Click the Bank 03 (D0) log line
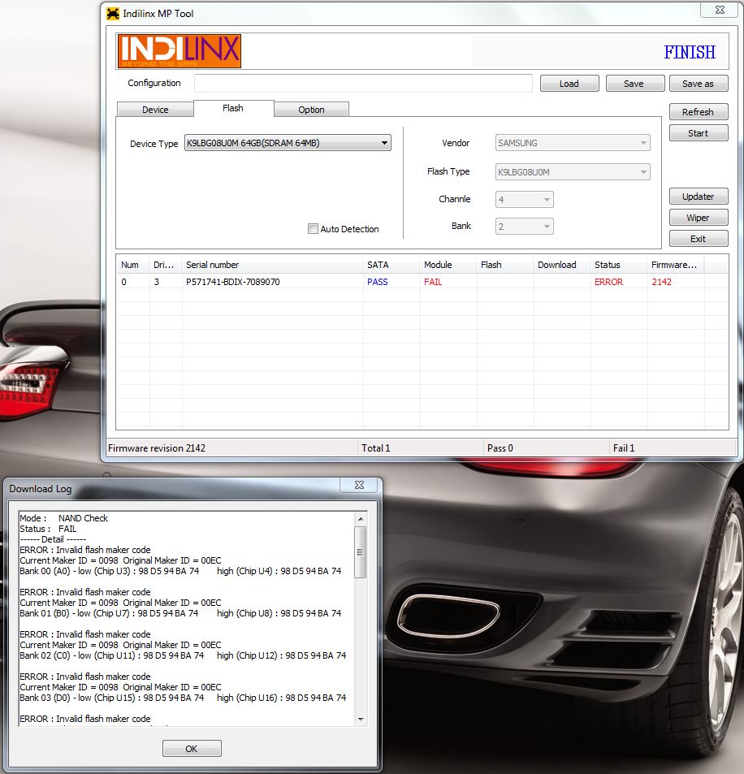This screenshot has width=744, height=774. [184, 698]
